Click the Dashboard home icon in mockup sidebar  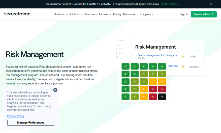117,40
